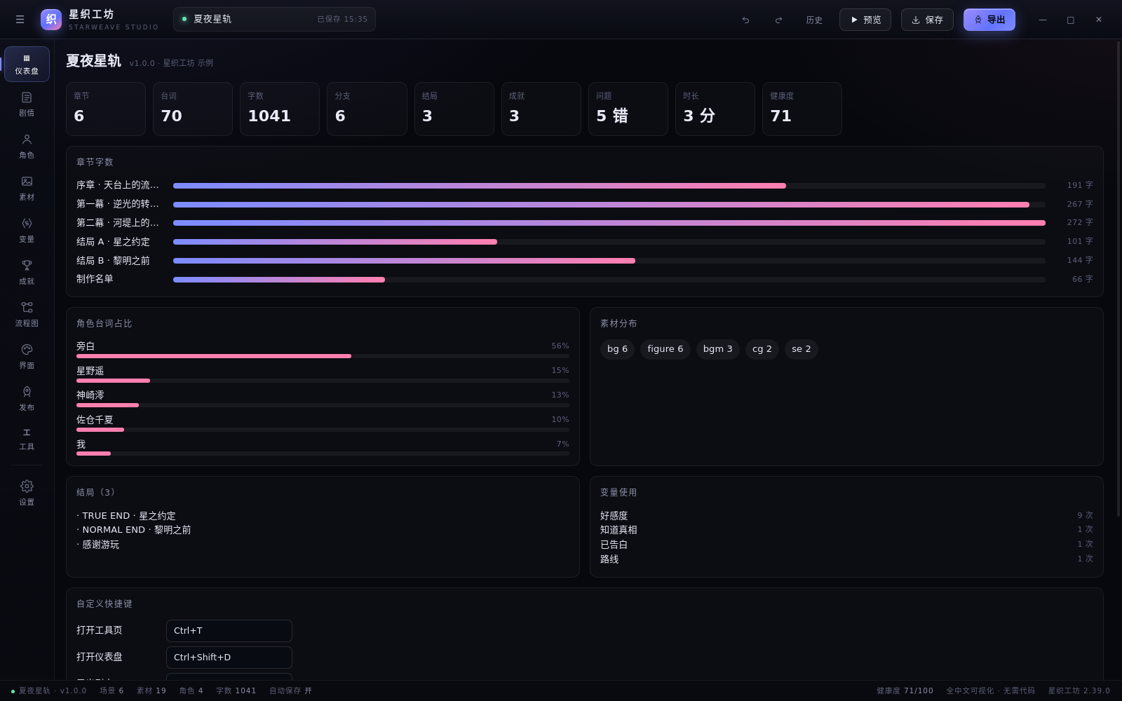1122x701 pixels.
Task: Click the redo arrow icon
Action: [x=778, y=20]
